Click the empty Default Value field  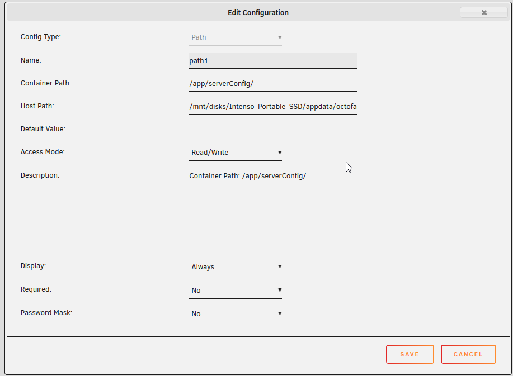click(x=273, y=130)
